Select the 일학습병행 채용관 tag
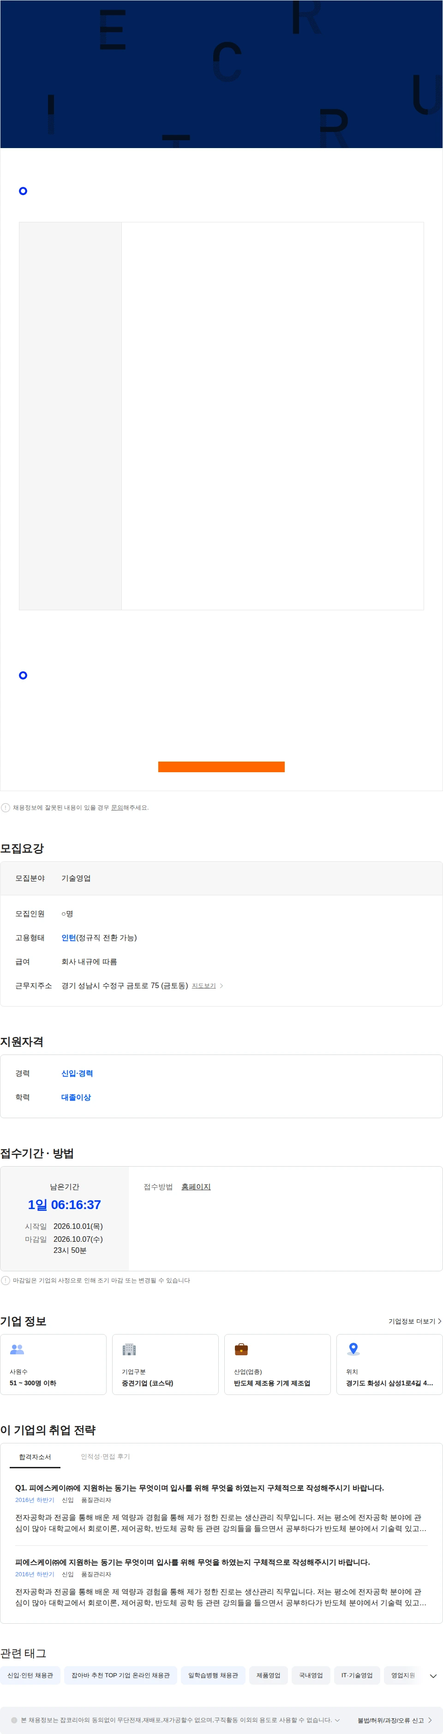This screenshot has width=443, height=1734. coord(213,1675)
